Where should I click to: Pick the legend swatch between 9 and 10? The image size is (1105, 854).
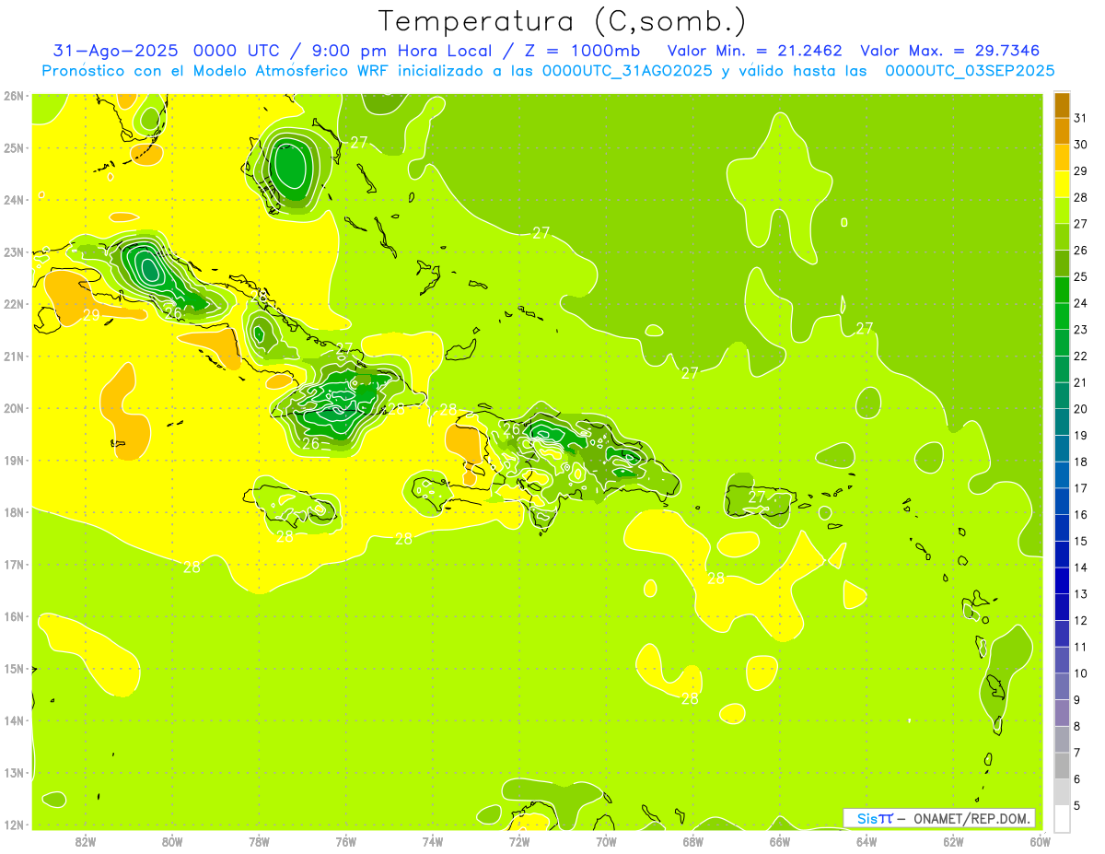(x=1062, y=686)
